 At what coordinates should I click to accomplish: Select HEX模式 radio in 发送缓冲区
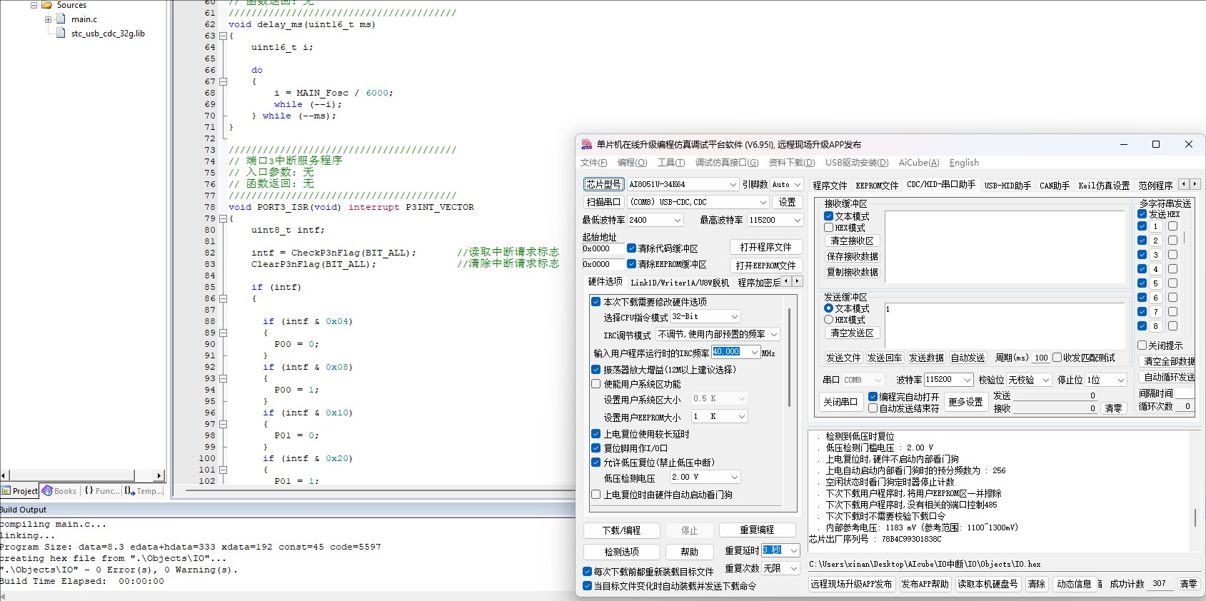[829, 320]
